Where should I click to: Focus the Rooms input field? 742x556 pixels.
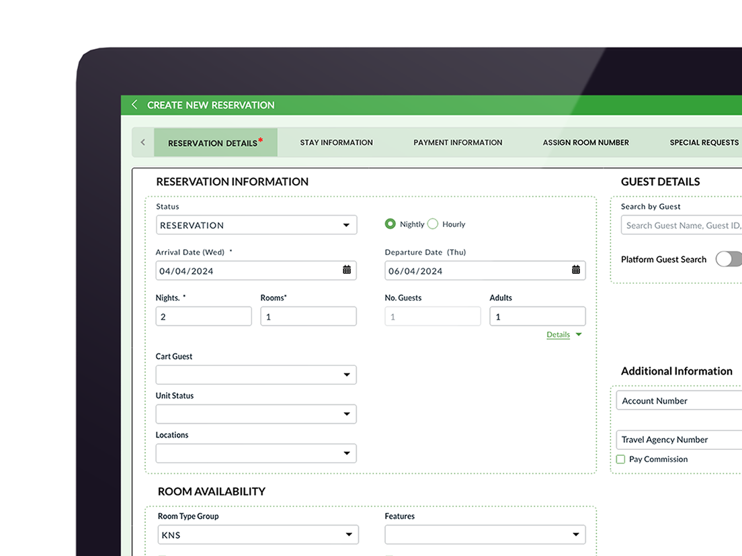tap(308, 316)
